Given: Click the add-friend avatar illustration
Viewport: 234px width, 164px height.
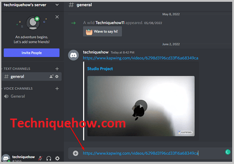Looking at the screenshot, I should click(x=33, y=23).
